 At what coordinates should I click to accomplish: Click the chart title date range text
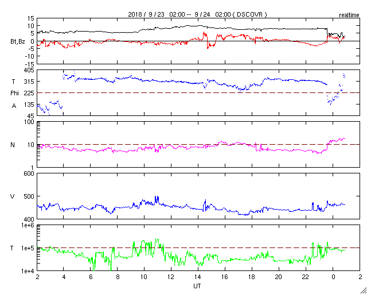197,14
